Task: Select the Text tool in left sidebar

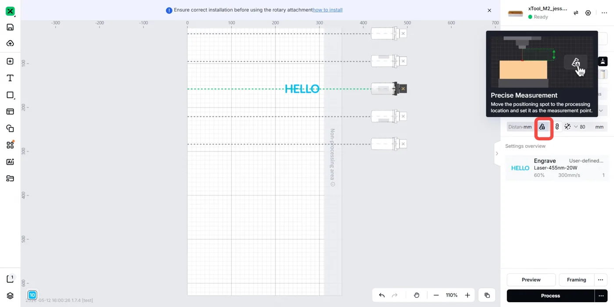Action: point(10,78)
